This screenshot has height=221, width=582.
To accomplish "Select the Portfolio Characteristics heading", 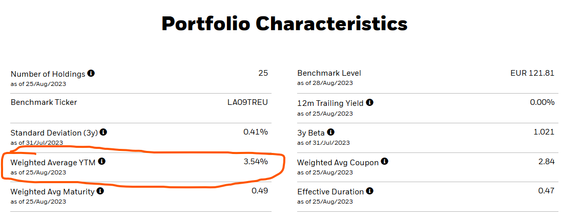I will [285, 24].
